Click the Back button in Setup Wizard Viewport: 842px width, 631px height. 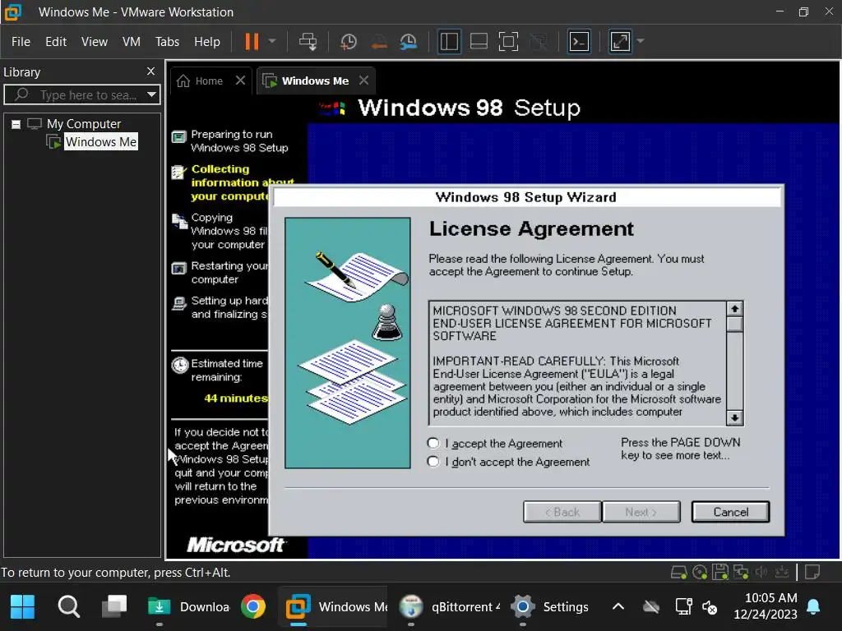562,512
